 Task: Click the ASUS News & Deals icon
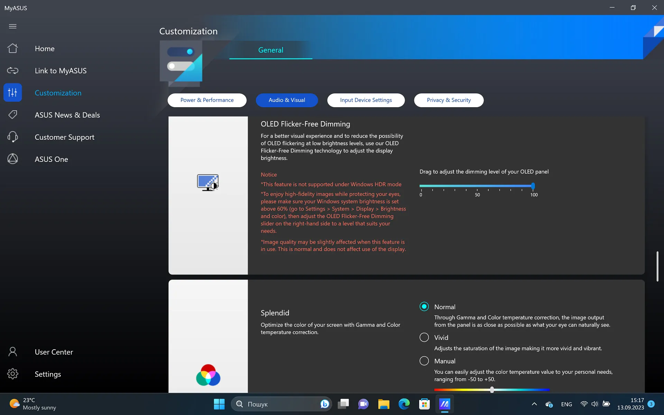click(12, 114)
